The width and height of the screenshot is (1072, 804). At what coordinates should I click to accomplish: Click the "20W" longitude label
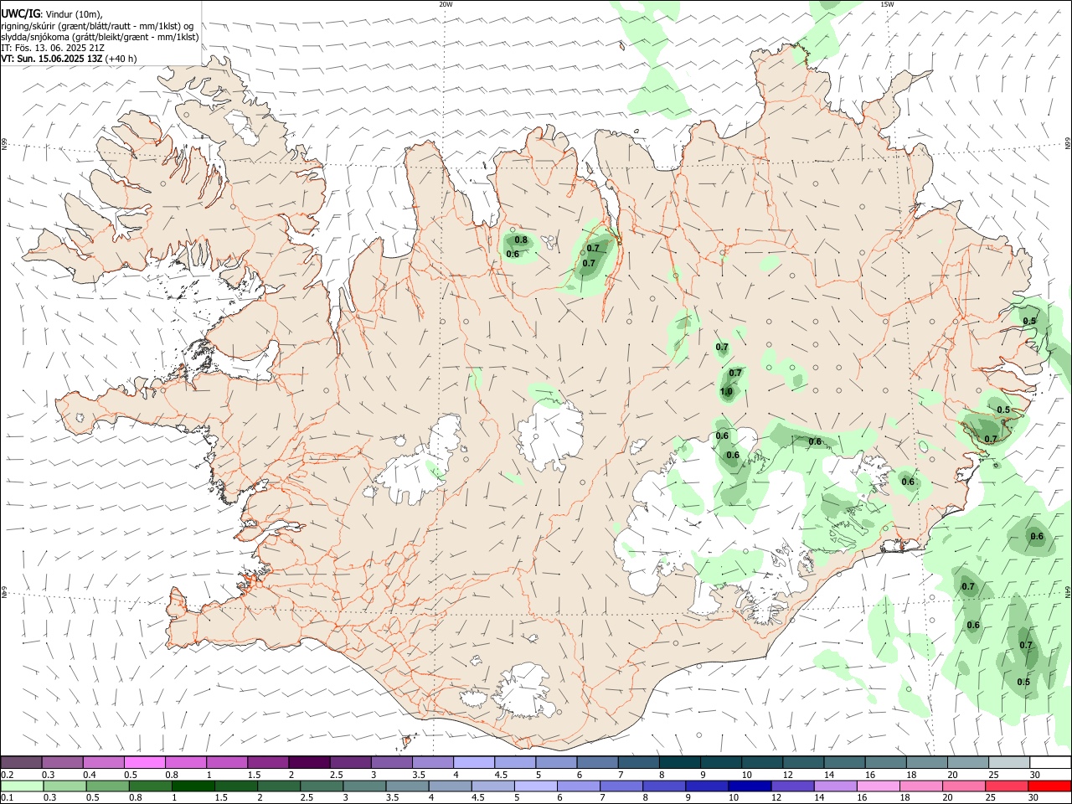coord(446,4)
